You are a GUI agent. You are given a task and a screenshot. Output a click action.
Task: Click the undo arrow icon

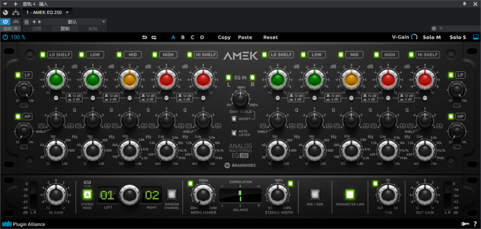tap(145, 37)
